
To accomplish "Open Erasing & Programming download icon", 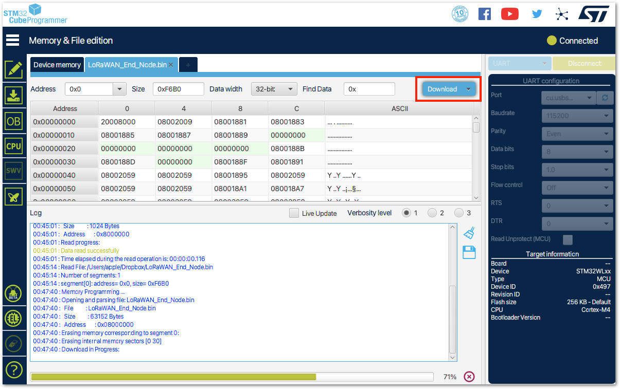I will 13,96.
